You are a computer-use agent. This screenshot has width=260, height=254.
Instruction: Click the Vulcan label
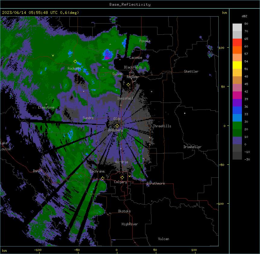[164, 239]
